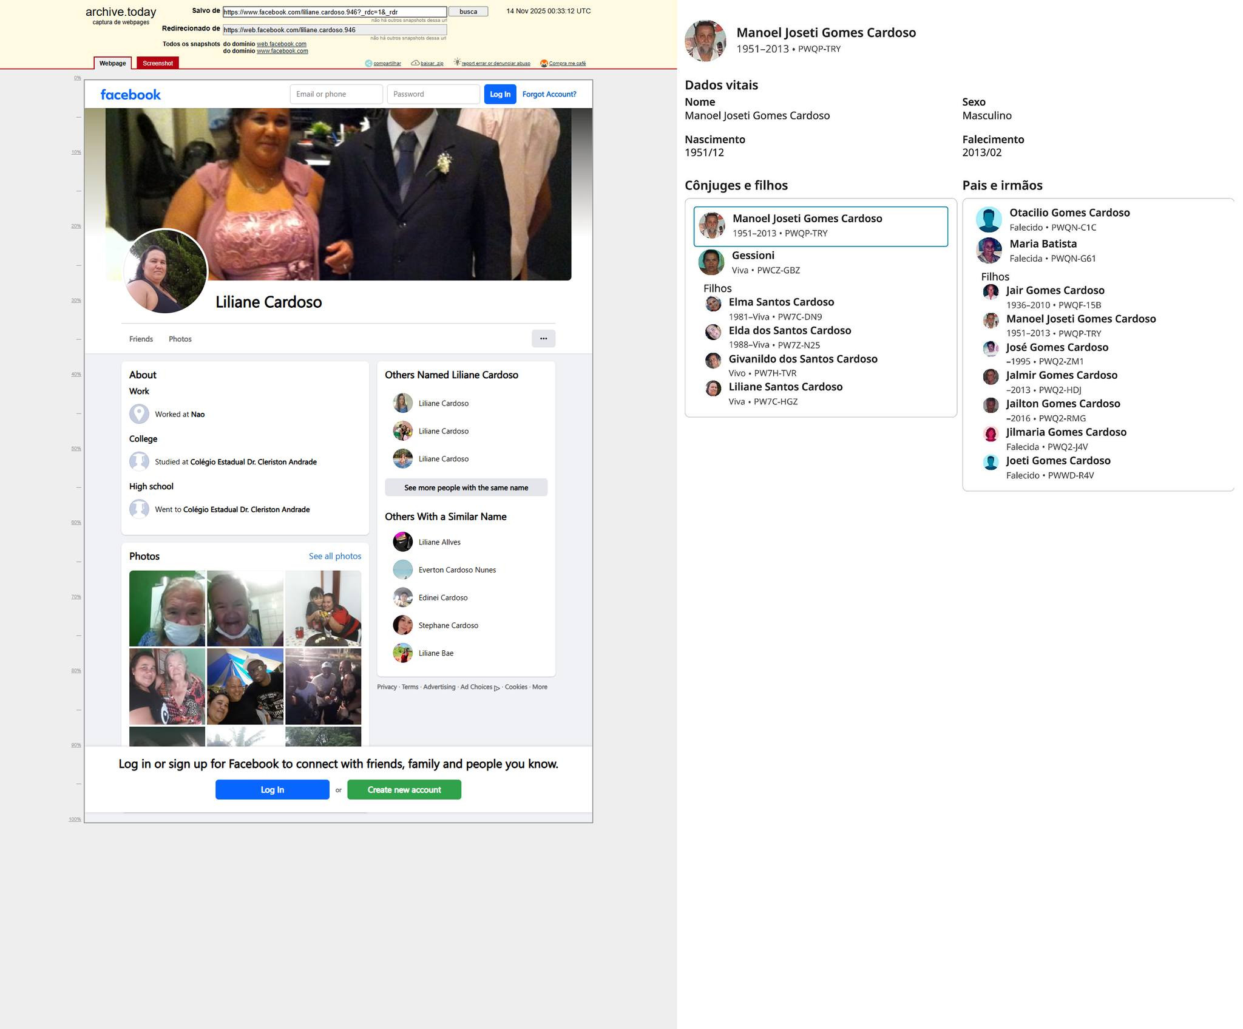Click the Monero coffee donation icon

tap(544, 63)
